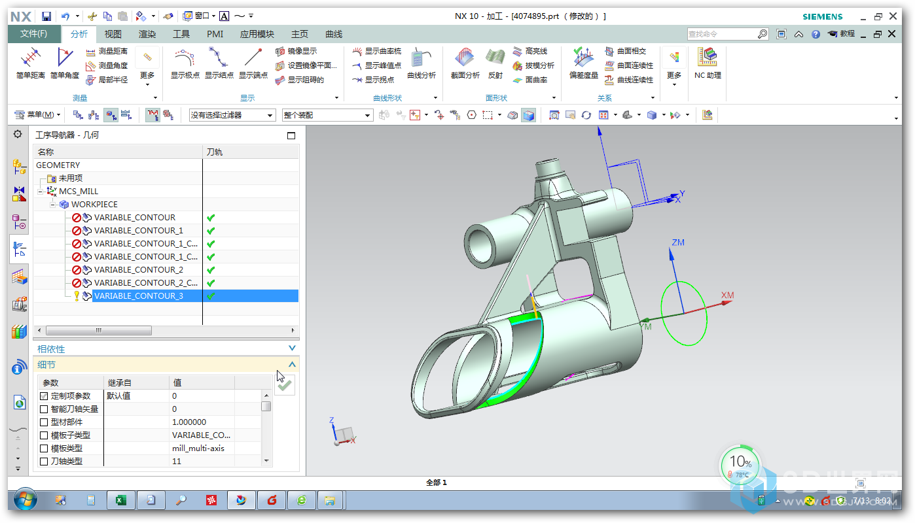Click 曲面连续性 surface continuity command

628,65
